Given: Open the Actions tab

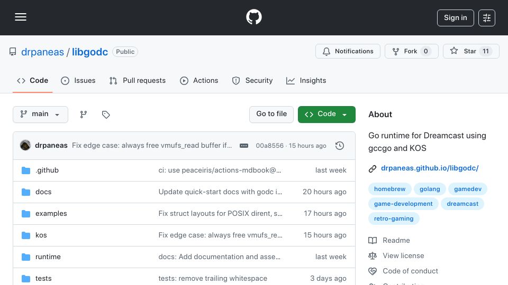Looking at the screenshot, I should point(199,81).
